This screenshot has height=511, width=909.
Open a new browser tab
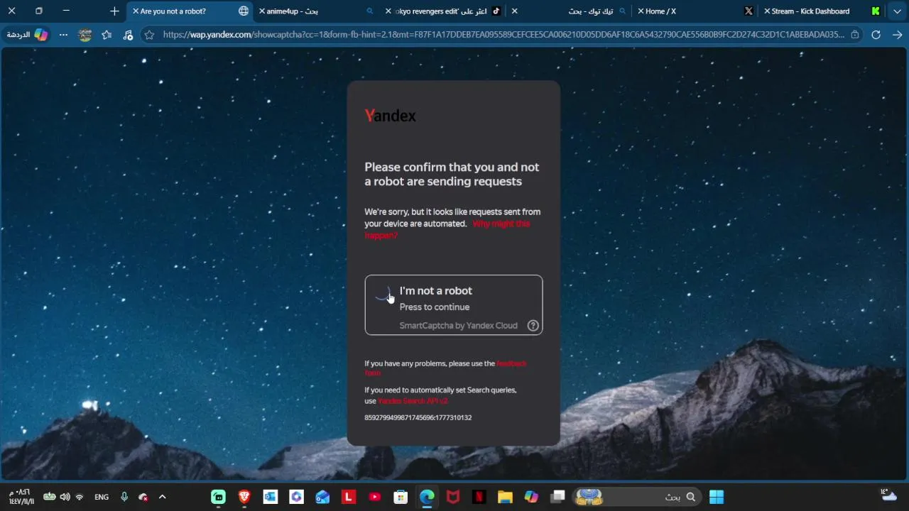(114, 11)
